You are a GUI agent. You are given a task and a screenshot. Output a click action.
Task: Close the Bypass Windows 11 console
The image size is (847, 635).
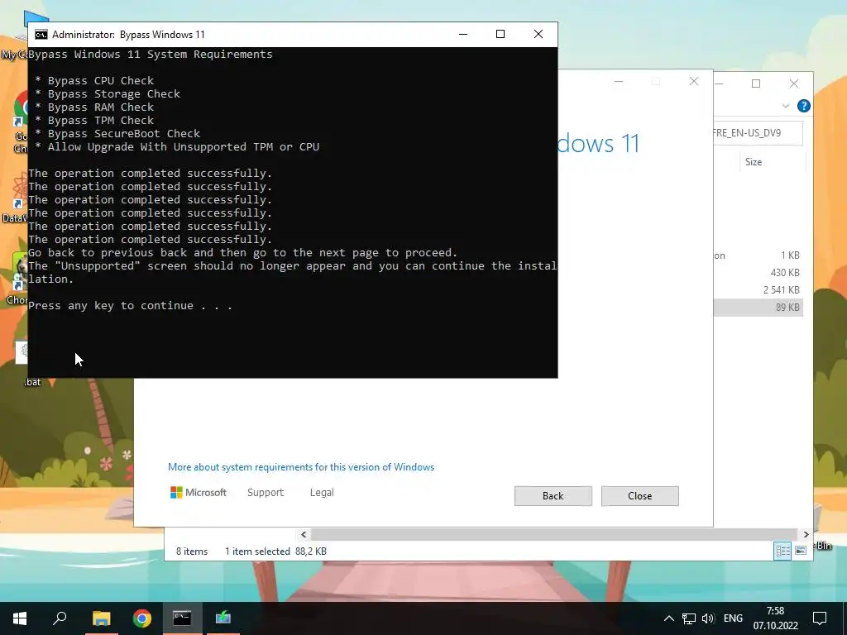coord(538,34)
